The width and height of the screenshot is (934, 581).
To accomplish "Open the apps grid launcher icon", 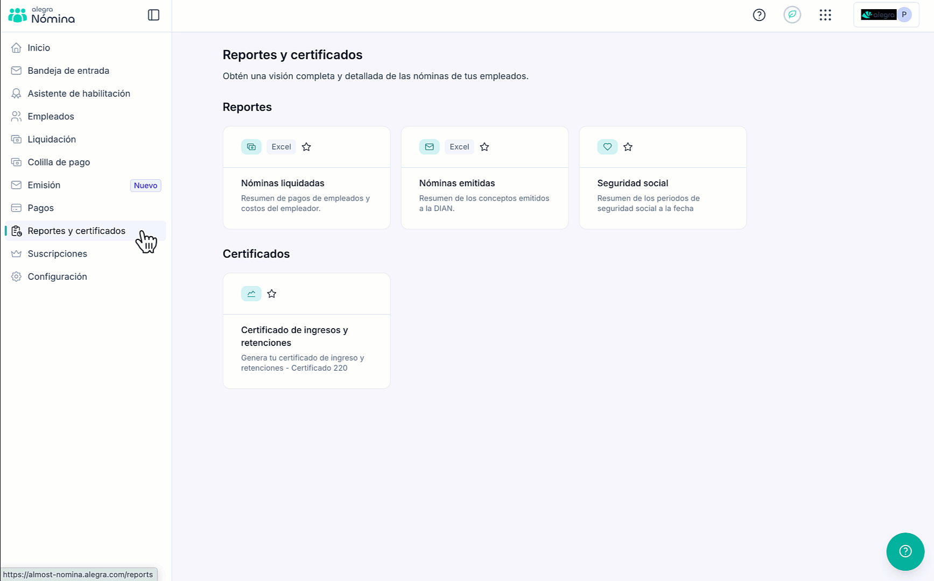I will click(825, 15).
